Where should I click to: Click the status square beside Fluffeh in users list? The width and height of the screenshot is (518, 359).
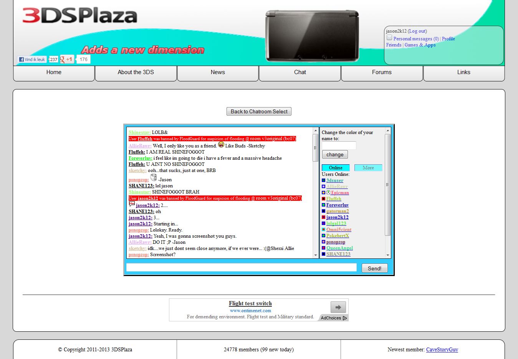coord(323,199)
